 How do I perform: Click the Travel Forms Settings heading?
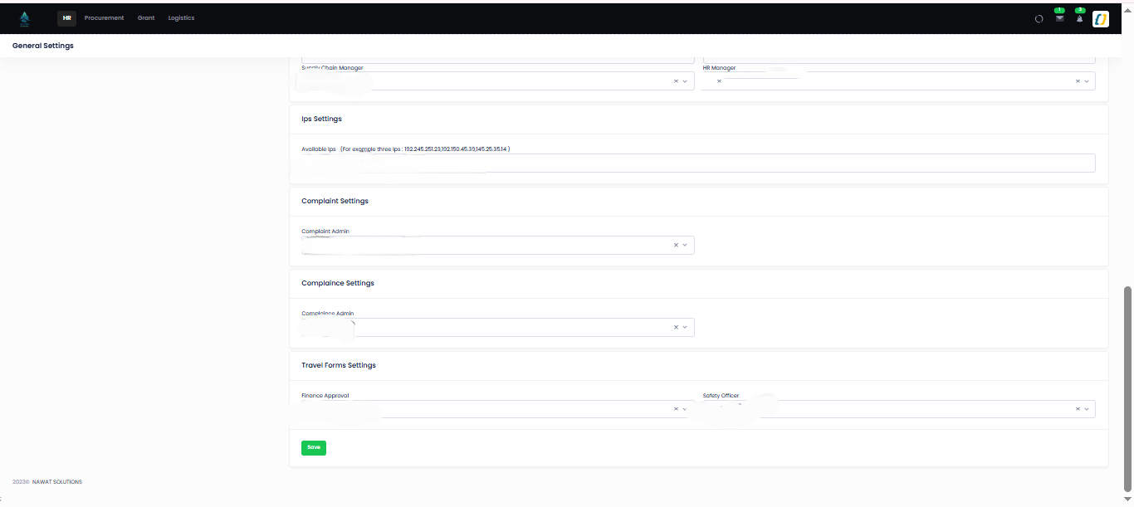tap(339, 365)
